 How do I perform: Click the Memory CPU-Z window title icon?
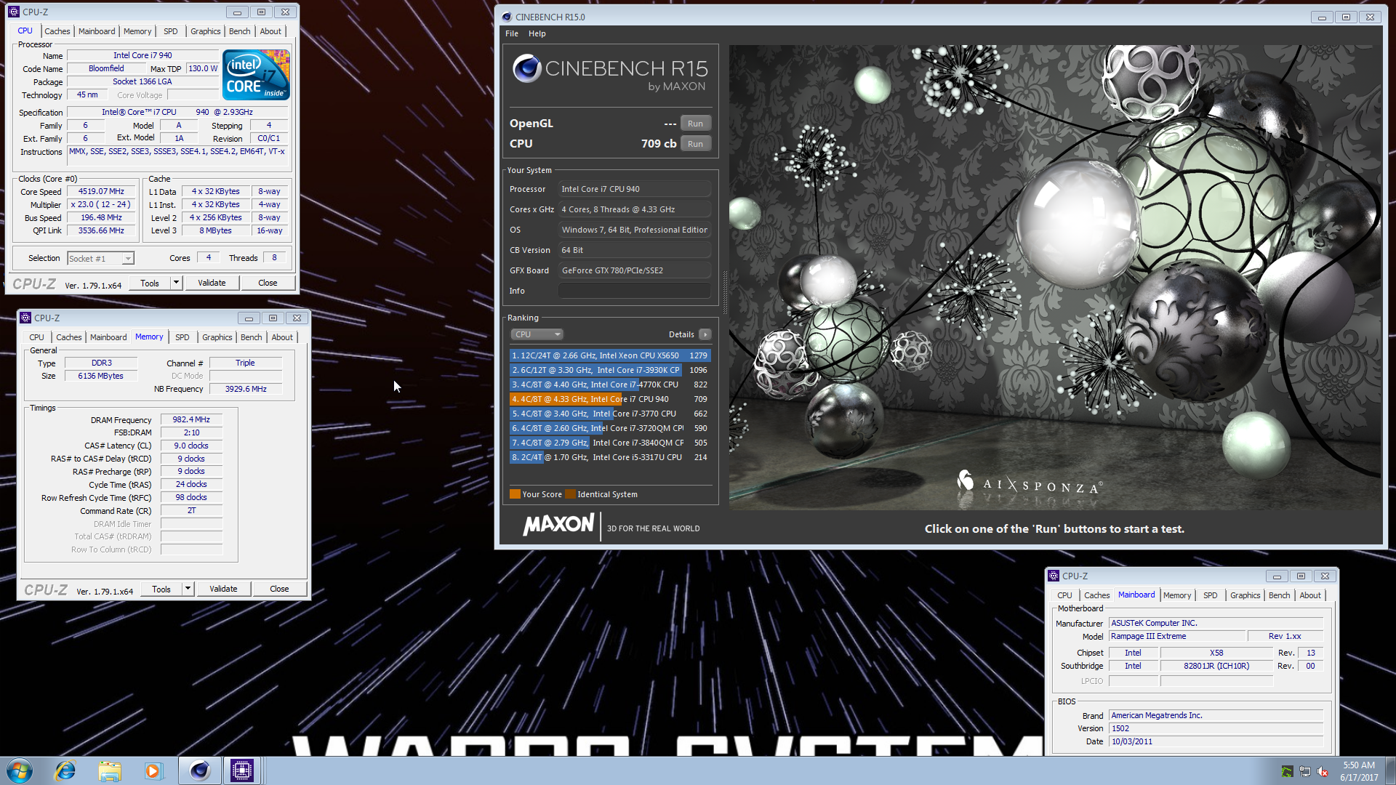tap(25, 318)
